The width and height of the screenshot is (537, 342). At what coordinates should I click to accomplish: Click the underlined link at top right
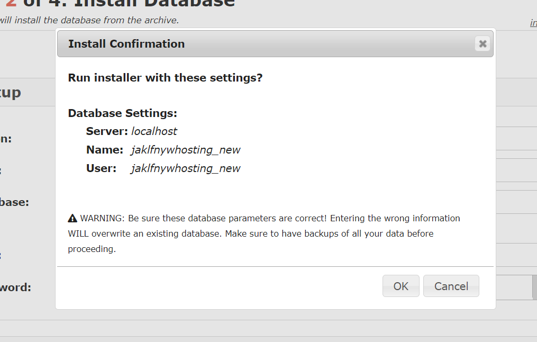click(533, 23)
